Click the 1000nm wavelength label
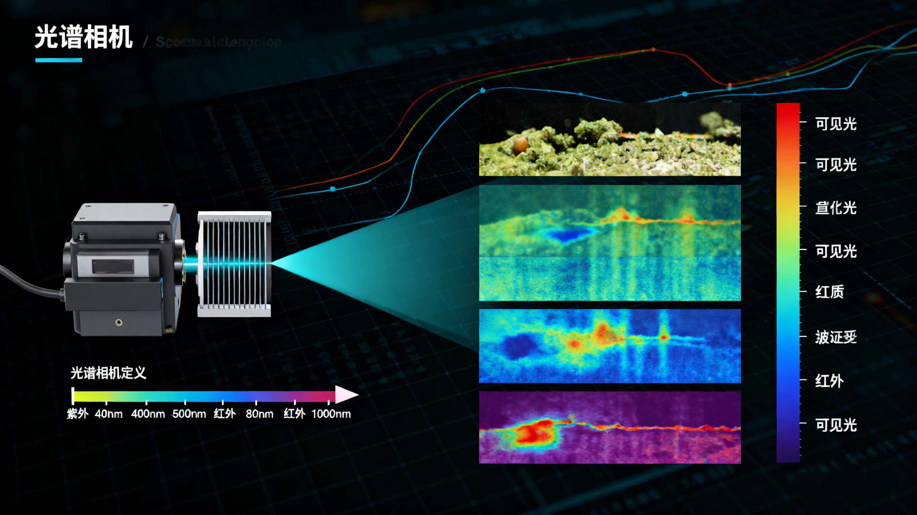The height and width of the screenshot is (515, 917). click(331, 414)
